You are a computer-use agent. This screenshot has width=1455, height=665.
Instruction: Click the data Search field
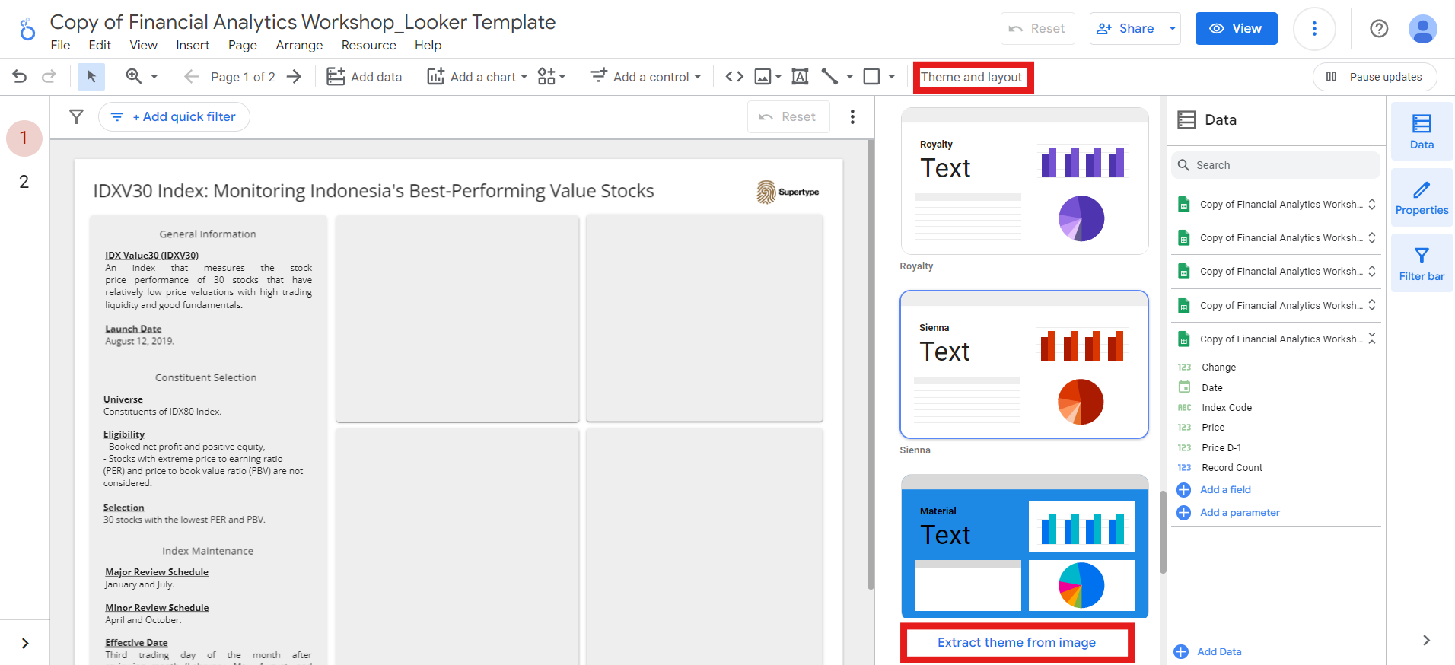1275,165
